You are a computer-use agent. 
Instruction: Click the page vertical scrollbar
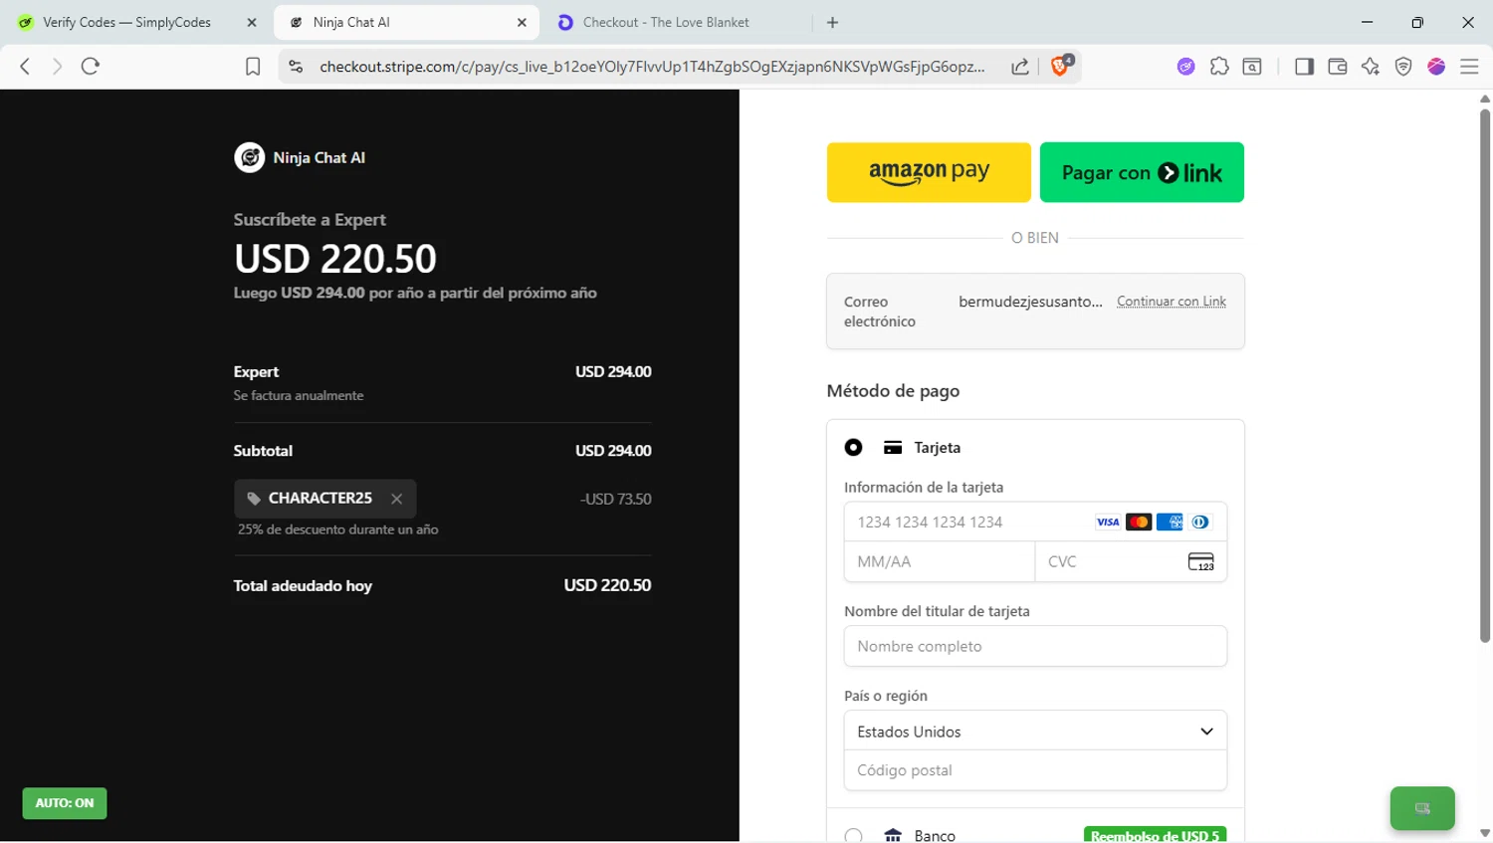(1484, 376)
